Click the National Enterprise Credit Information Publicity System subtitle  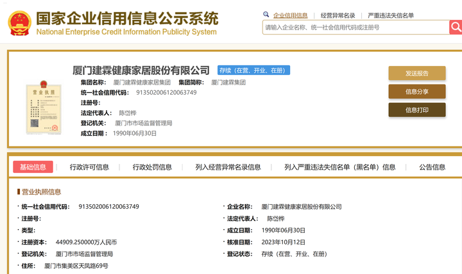126,32
